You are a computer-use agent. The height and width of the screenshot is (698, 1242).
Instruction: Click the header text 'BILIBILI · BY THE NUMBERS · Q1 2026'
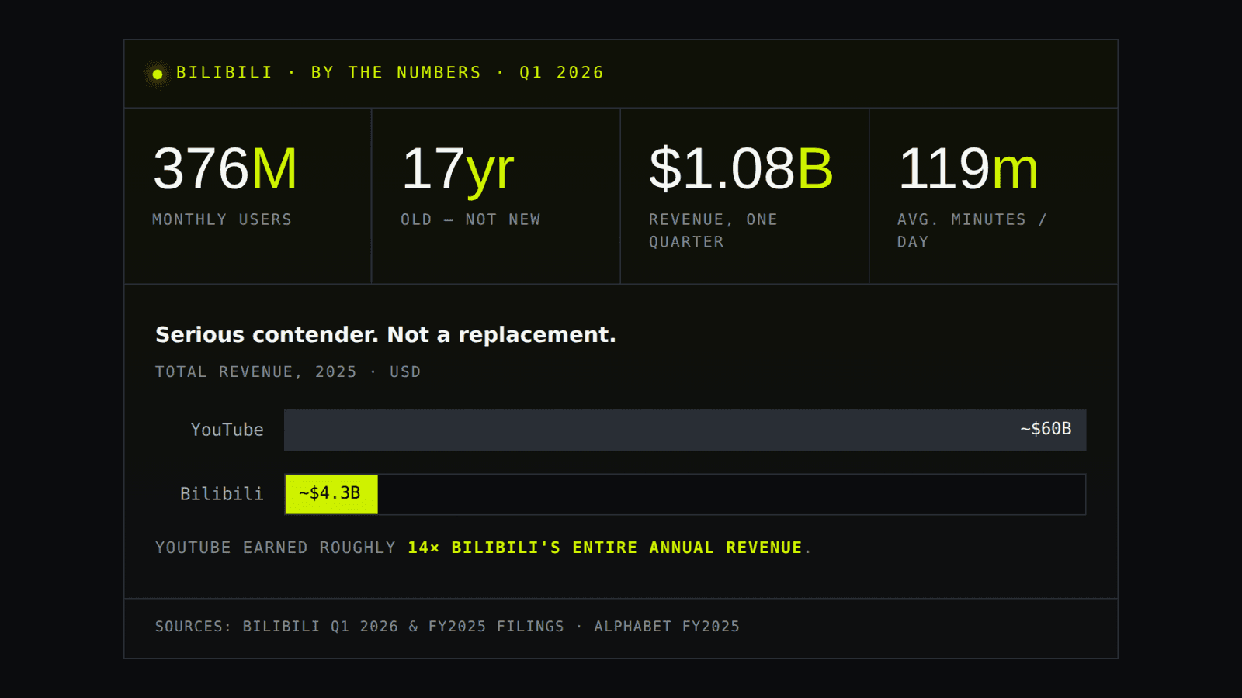point(390,73)
